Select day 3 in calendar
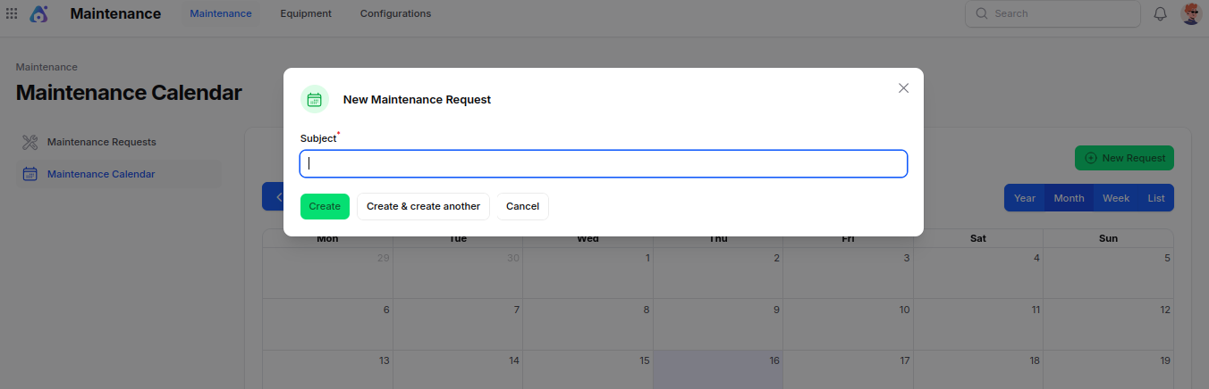This screenshot has width=1209, height=389. pyautogui.click(x=848, y=272)
